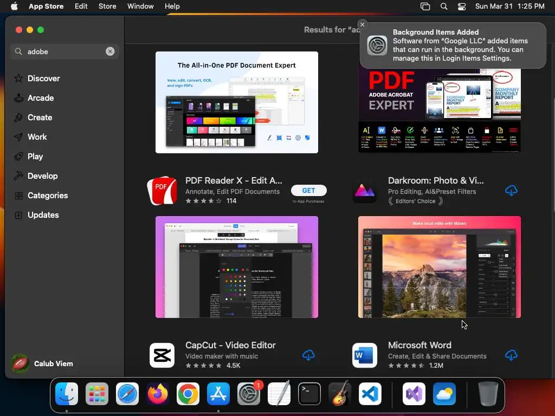Launch Finder from the Dock
555x416 pixels.
(x=67, y=394)
